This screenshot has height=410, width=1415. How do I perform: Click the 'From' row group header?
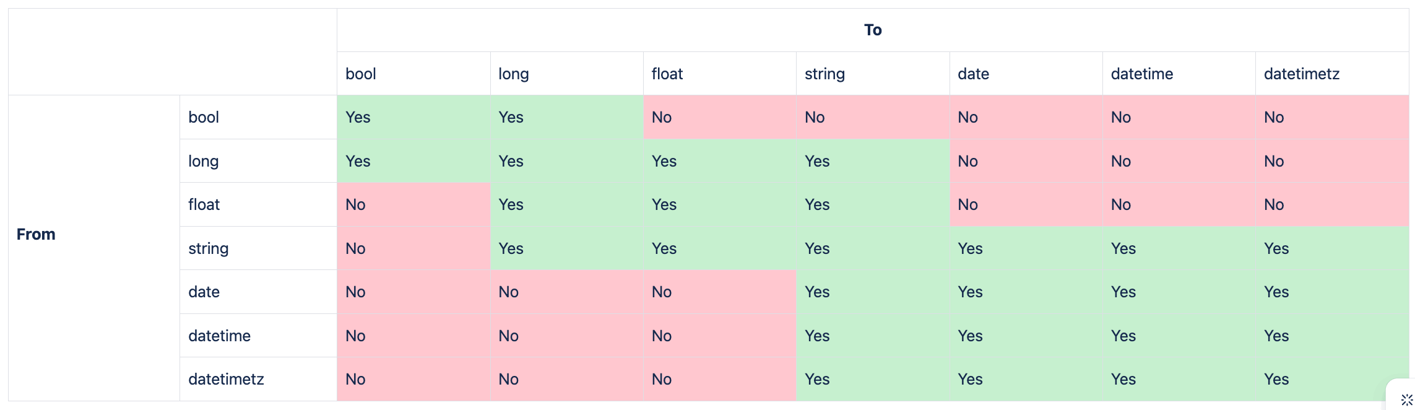pyautogui.click(x=36, y=234)
